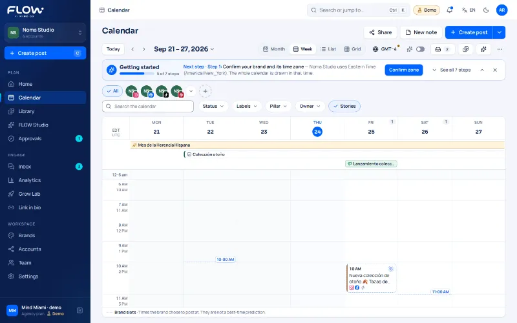The image size is (517, 323).
Task: Expand the date range picker Sep 21–27
Action: point(184,49)
